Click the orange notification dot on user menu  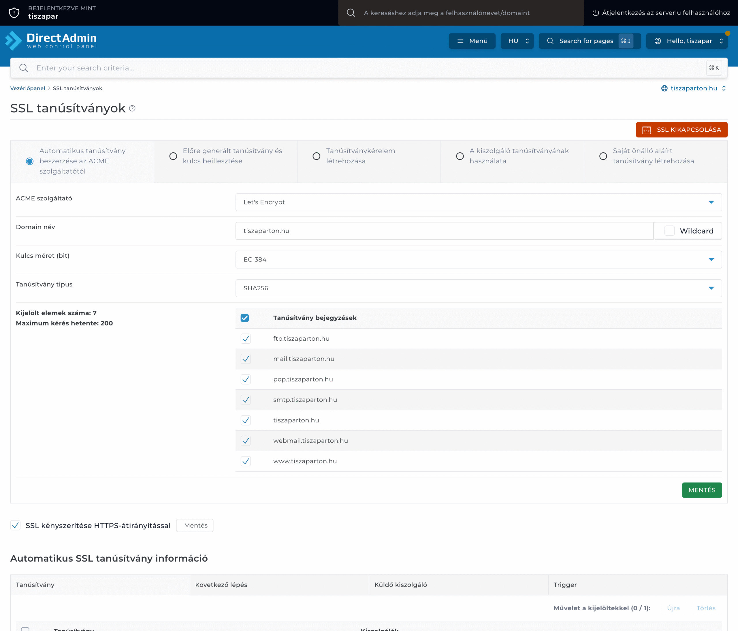click(x=728, y=33)
